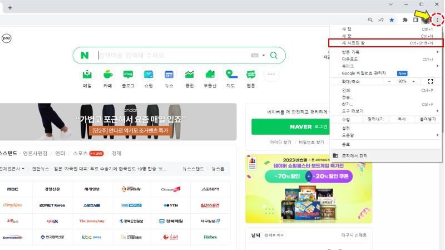
Task: Switch to the 언론사편집 tab
Action: pyautogui.click(x=35, y=154)
